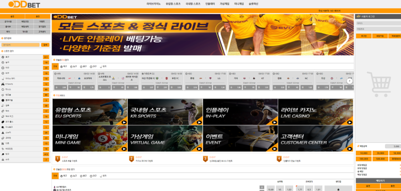Image resolution: width=401 pixels, height=191 pixels.
Task: Advance match carousel with right arrow
Action: (x=349, y=81)
